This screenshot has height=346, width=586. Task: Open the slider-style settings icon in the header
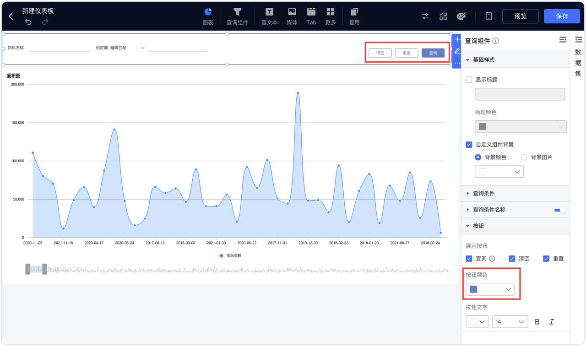coord(425,16)
